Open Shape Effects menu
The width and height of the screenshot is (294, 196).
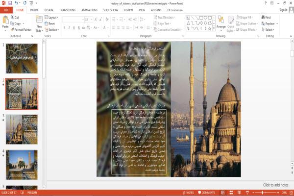point(247,29)
